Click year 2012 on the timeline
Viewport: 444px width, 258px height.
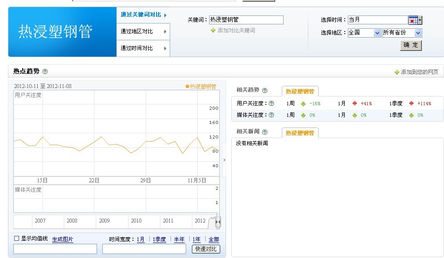coord(200,221)
